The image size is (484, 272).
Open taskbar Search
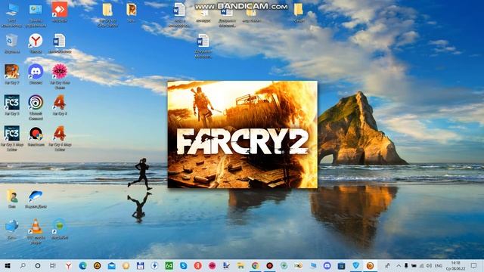pyautogui.click(x=23, y=265)
